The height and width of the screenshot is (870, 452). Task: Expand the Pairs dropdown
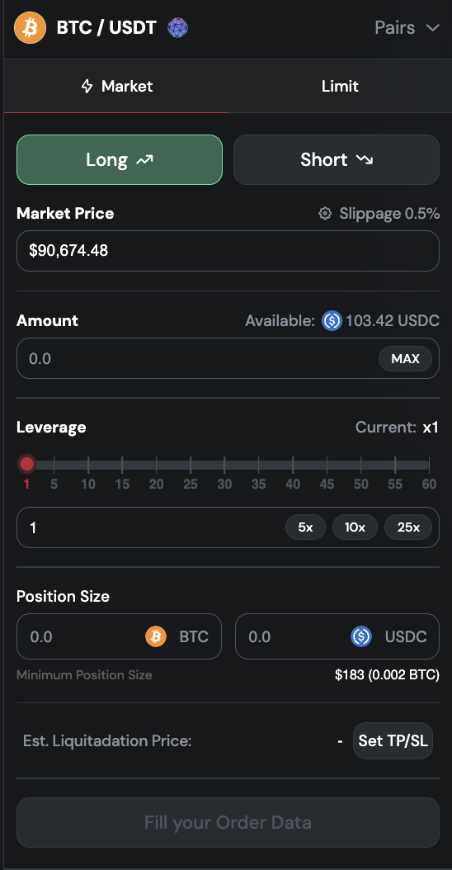407,27
